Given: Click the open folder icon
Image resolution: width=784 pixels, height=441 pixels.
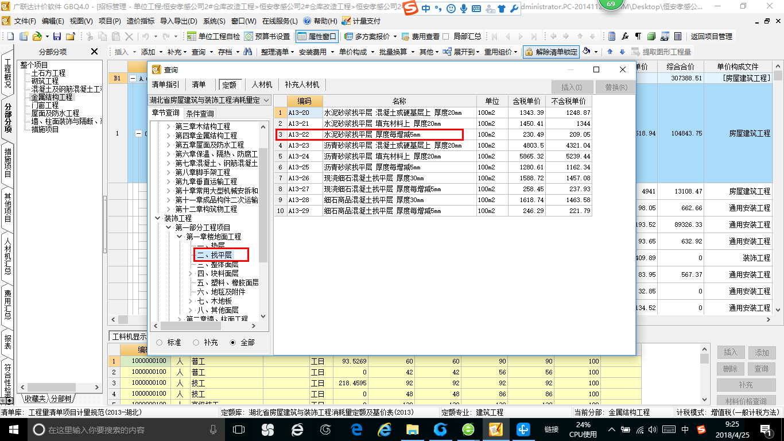Looking at the screenshot, I should pos(37,36).
